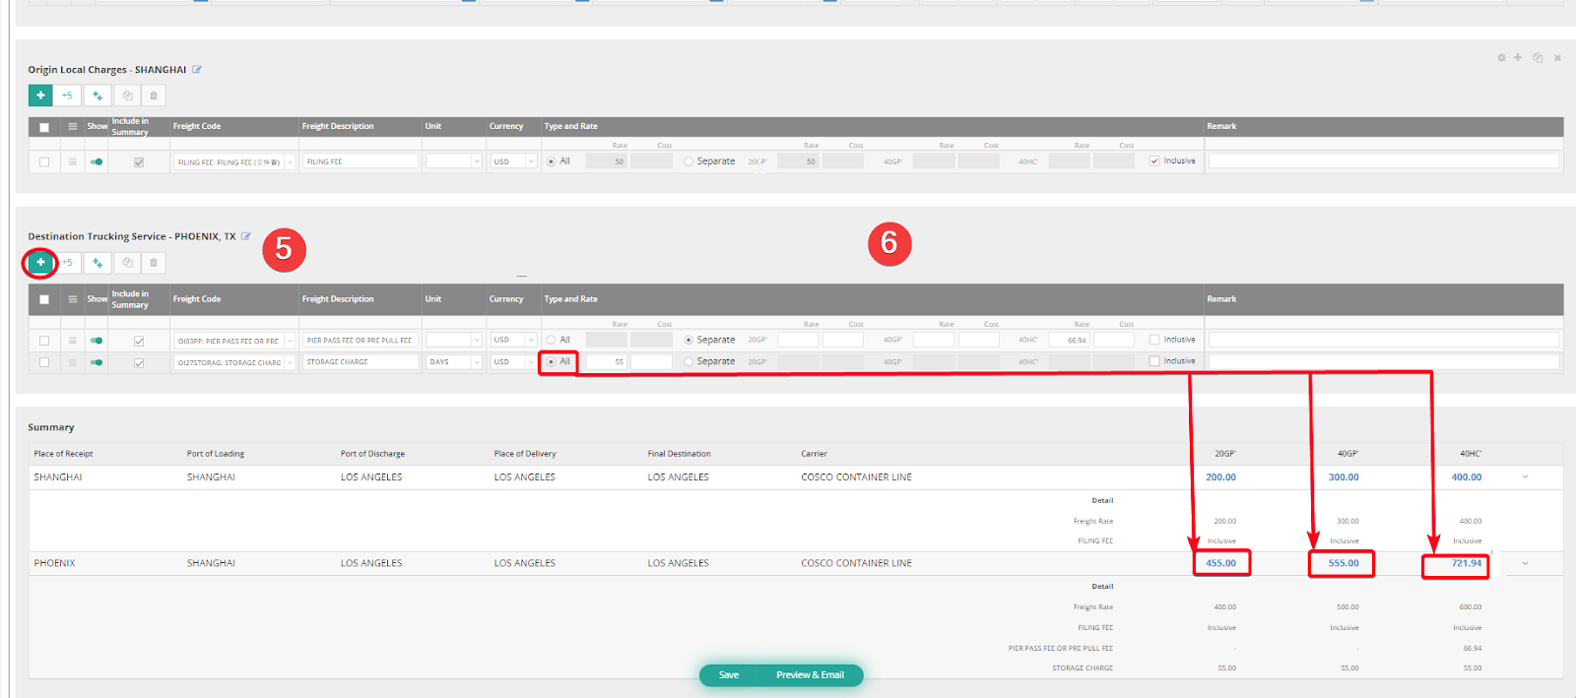
Task: Toggle Show switch for FILING FEE row
Action: (x=97, y=161)
